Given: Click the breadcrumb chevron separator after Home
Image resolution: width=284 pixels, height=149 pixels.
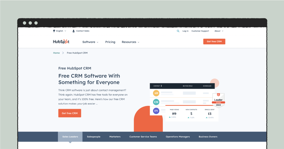Looking at the screenshot, I should click(63, 53).
